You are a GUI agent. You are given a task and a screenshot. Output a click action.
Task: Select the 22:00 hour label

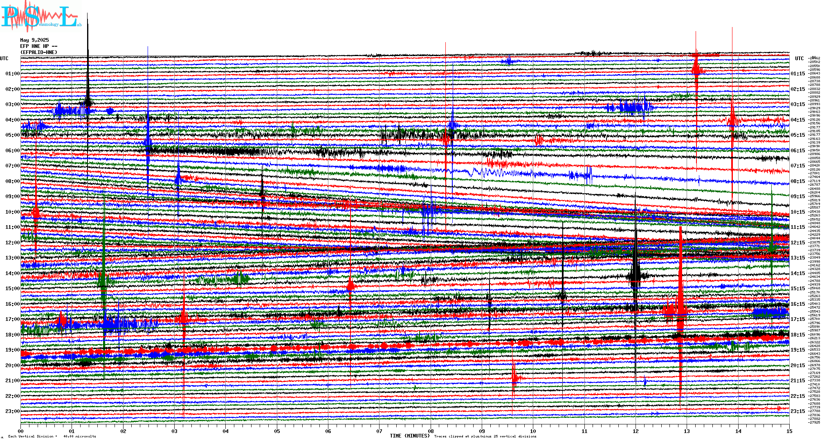(13, 396)
